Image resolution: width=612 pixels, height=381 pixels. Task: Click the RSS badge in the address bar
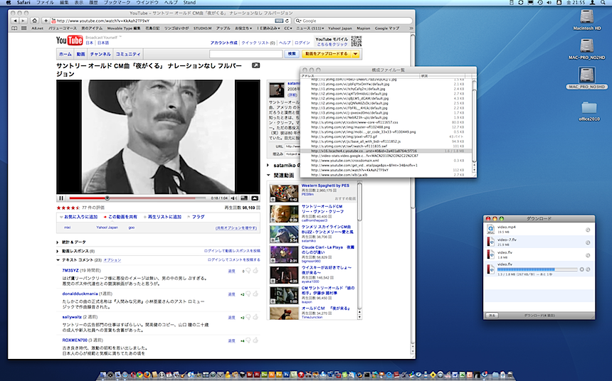click(x=279, y=21)
